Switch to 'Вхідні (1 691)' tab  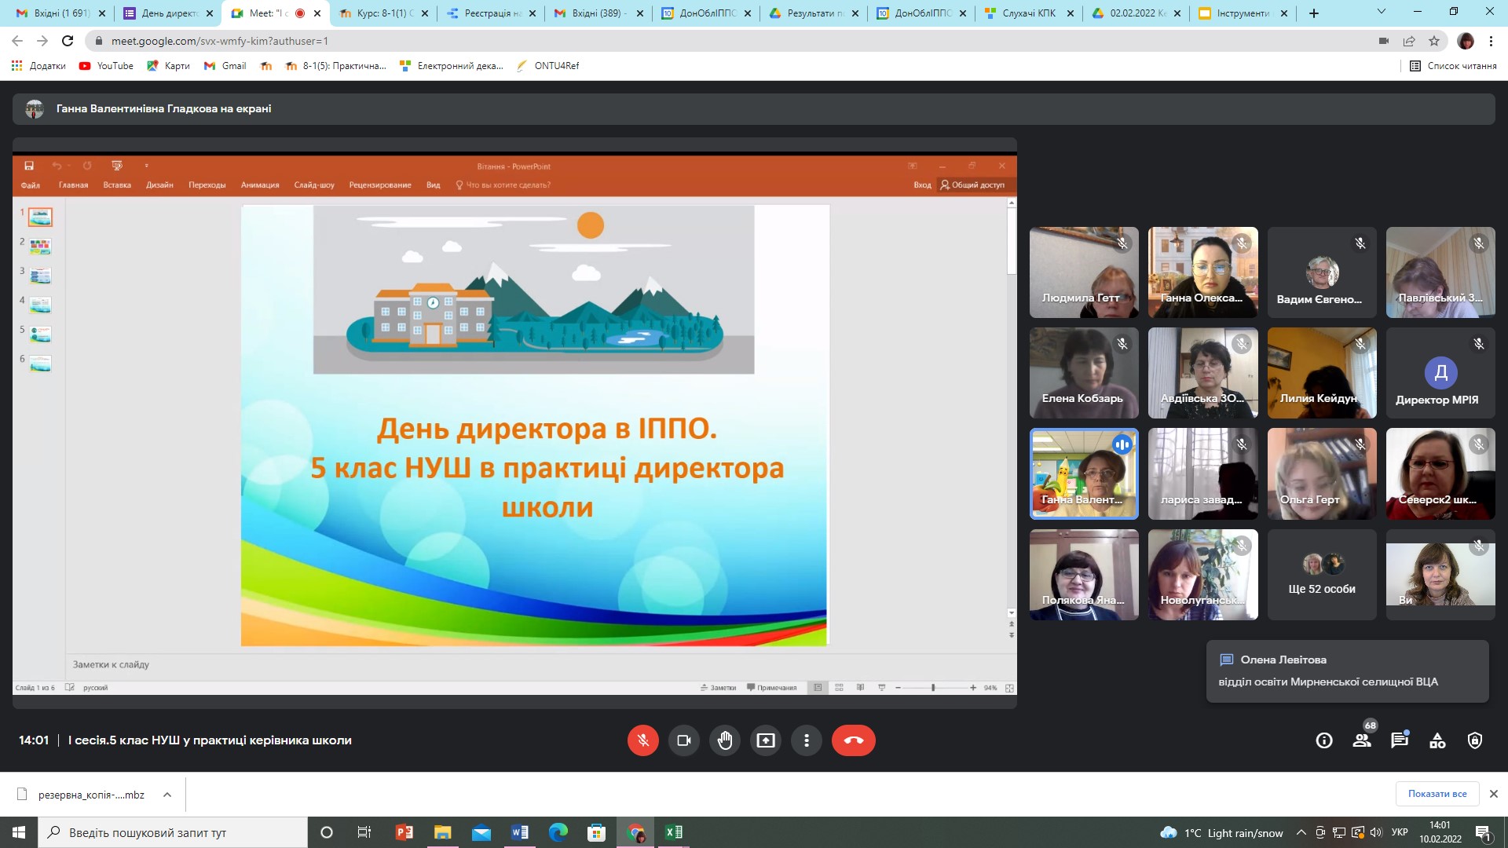click(x=61, y=13)
